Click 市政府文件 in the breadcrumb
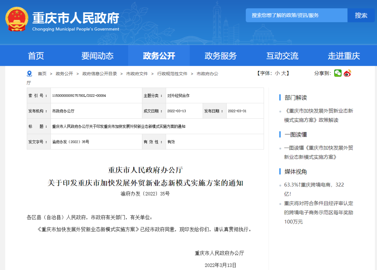The width and height of the screenshot is (377, 270). pos(137,74)
